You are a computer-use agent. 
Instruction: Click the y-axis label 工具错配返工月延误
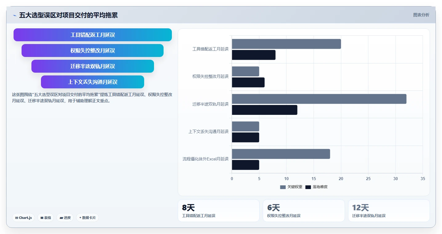[x=210, y=49]
